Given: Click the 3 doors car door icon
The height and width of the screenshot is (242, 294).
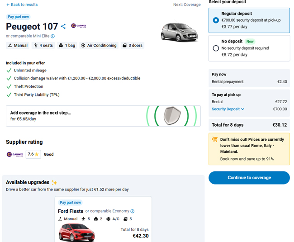Looking at the screenshot, I should click(124, 45).
